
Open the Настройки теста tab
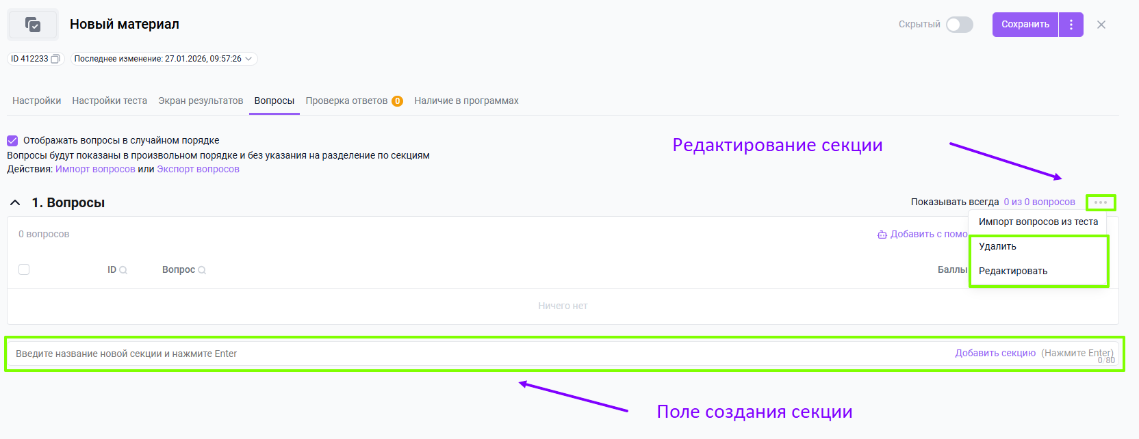tap(110, 101)
